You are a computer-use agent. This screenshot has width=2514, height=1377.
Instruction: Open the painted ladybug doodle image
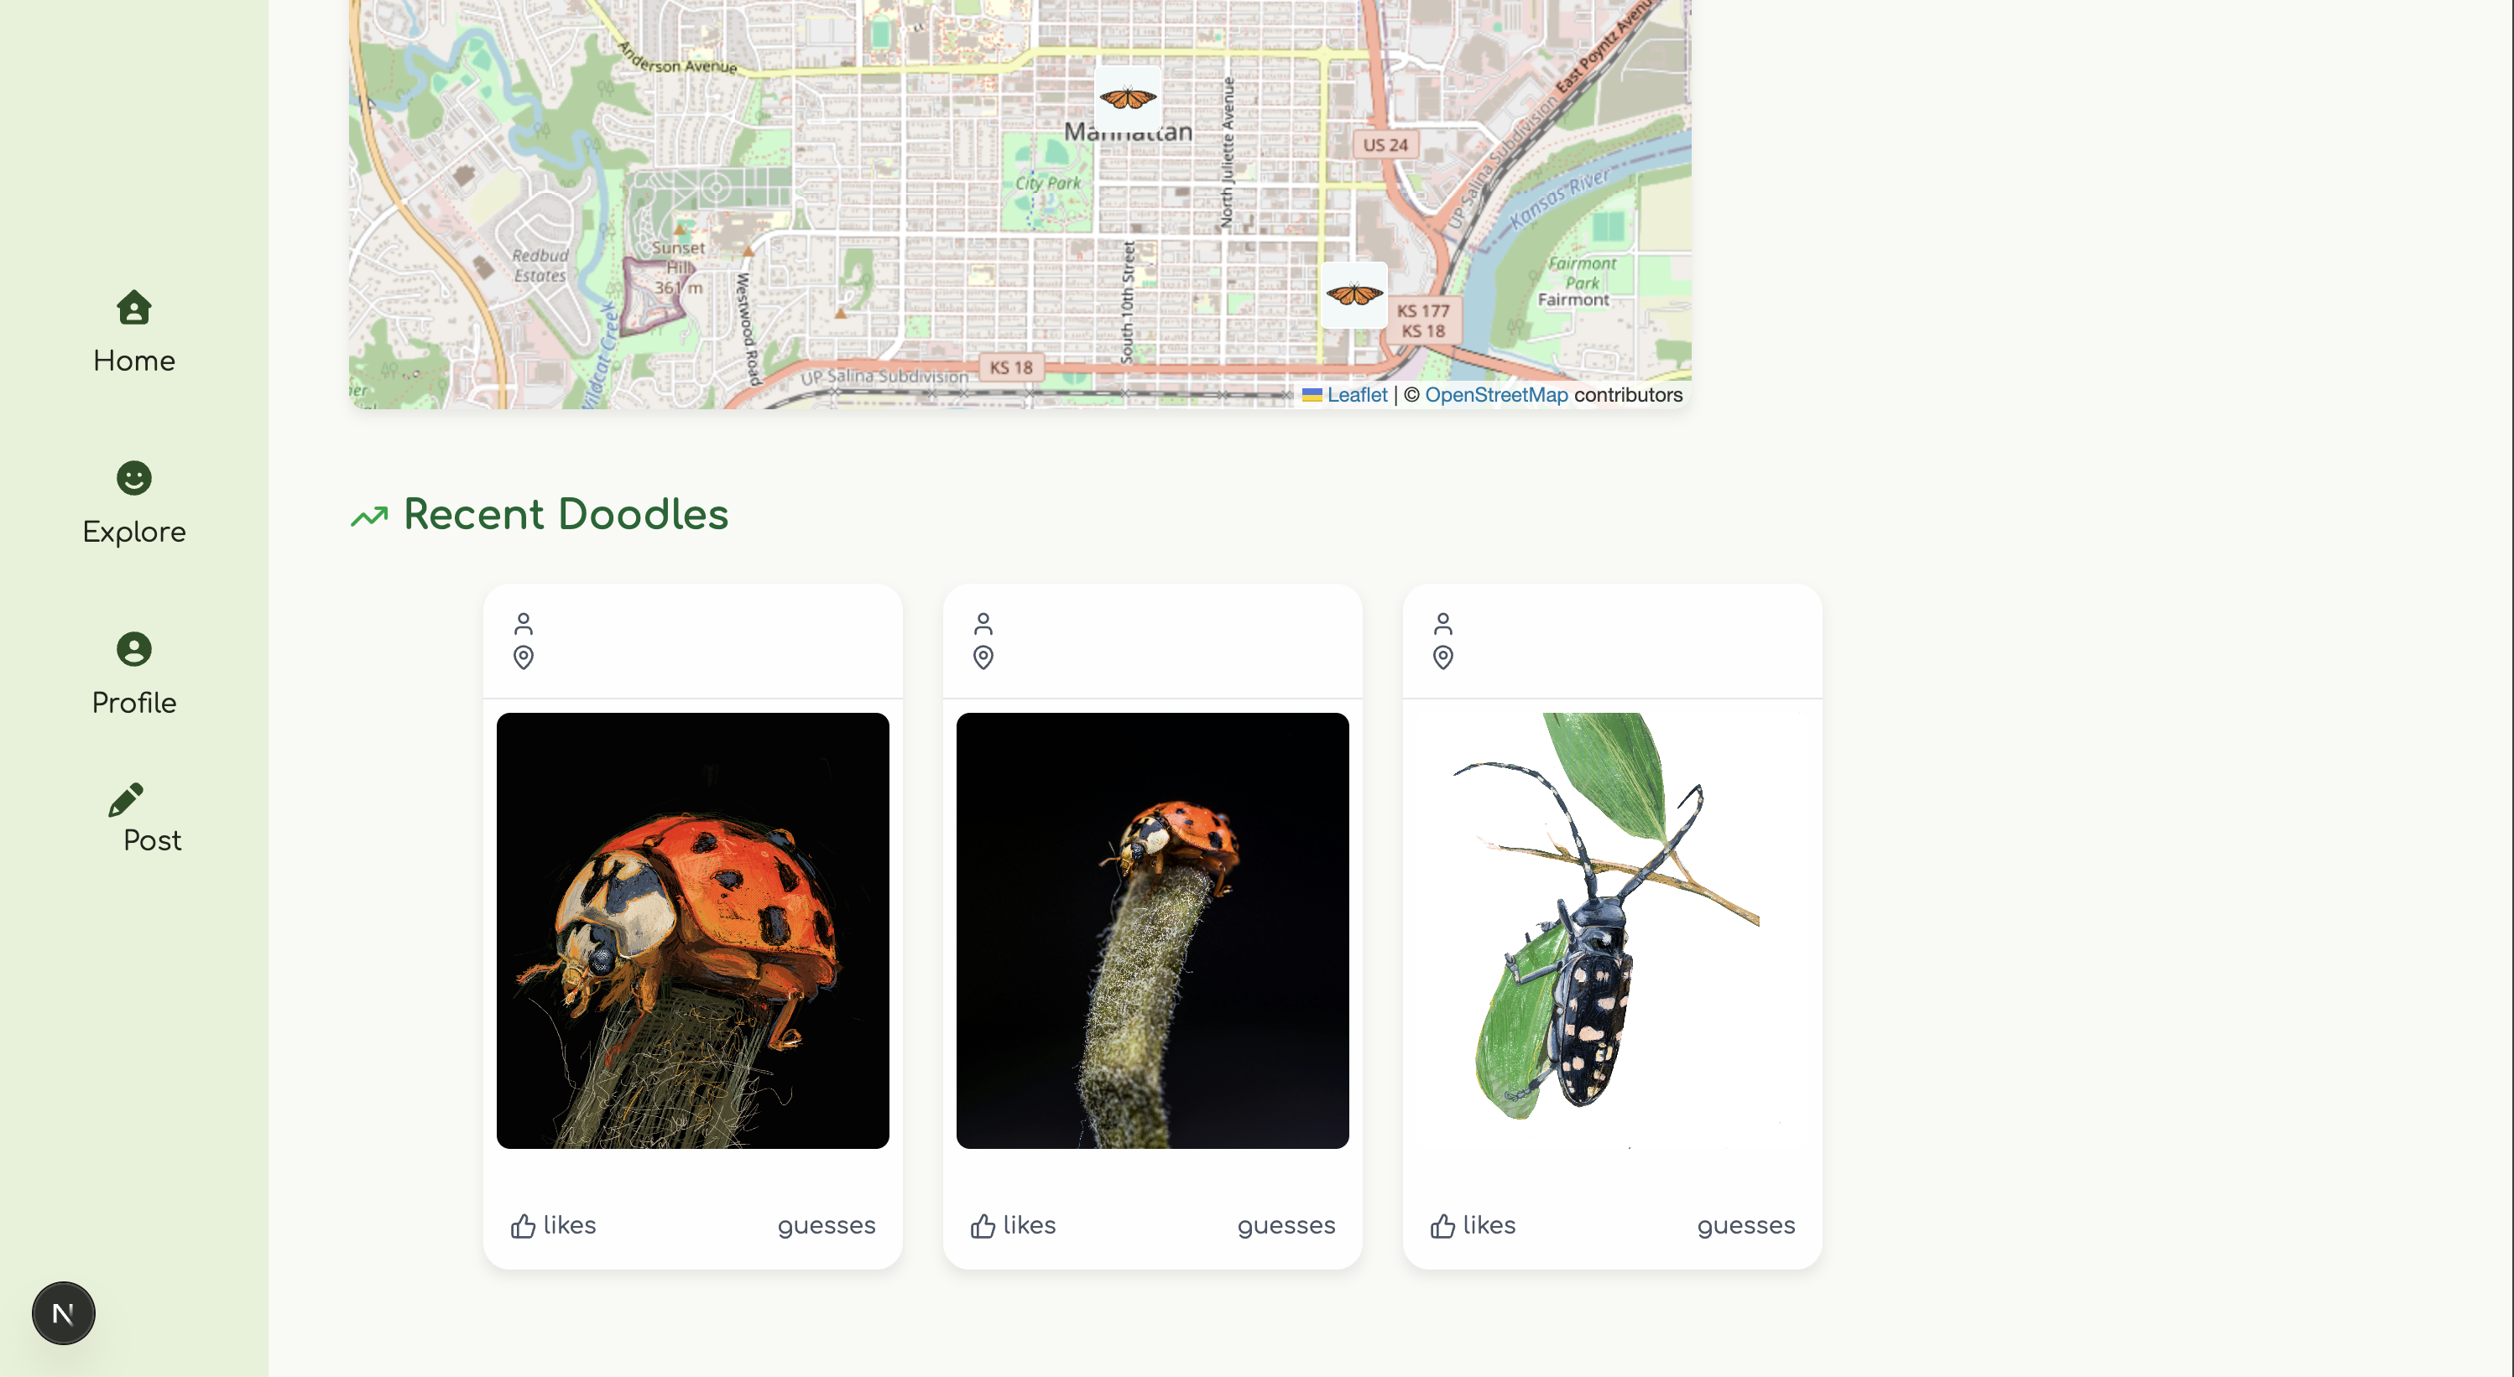pyautogui.click(x=693, y=930)
